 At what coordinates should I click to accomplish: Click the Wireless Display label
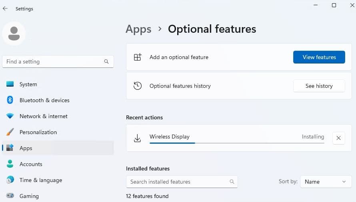[x=169, y=137]
